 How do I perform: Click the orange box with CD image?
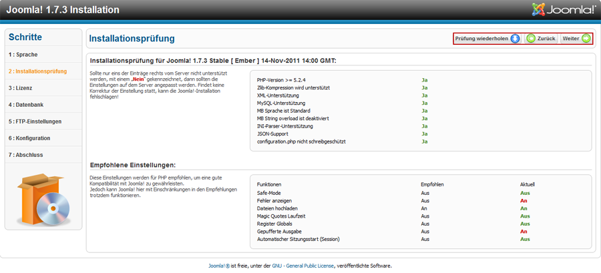click(x=43, y=200)
